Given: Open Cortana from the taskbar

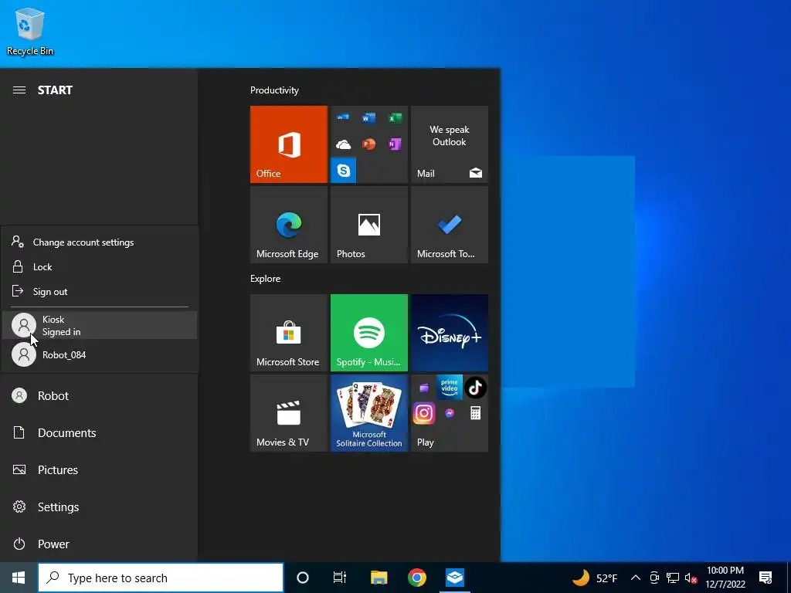Looking at the screenshot, I should pyautogui.click(x=303, y=578).
